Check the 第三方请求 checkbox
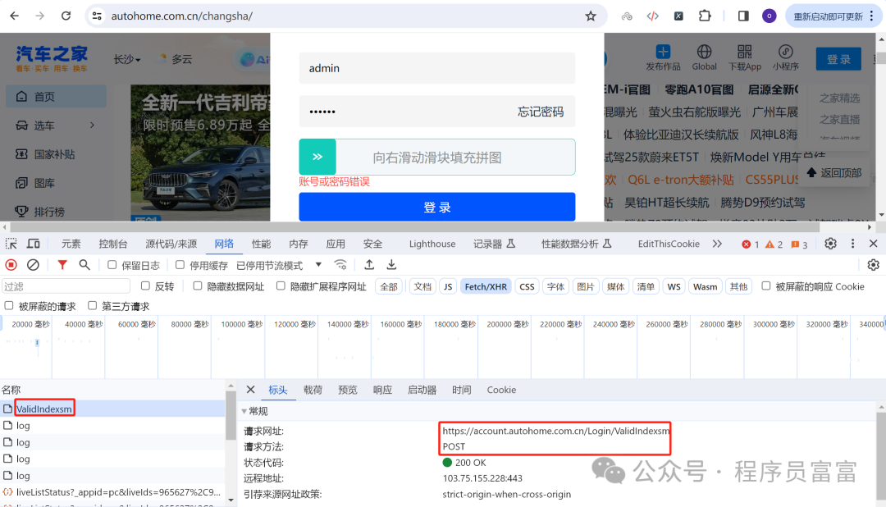Image resolution: width=886 pixels, height=507 pixels. [92, 306]
